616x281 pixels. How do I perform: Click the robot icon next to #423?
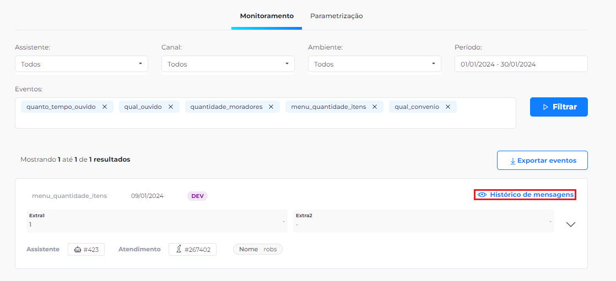(x=77, y=249)
